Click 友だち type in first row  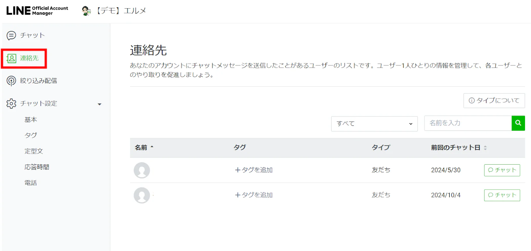coord(381,170)
